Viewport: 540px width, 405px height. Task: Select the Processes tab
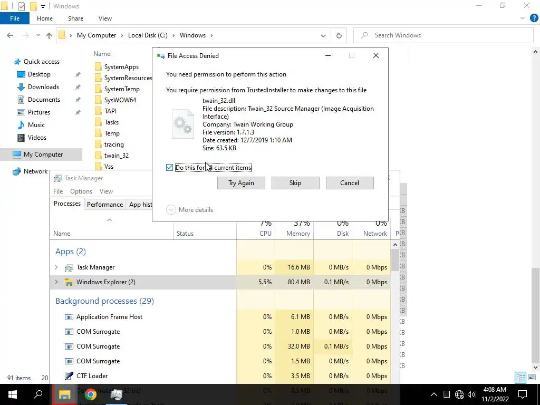[x=67, y=204]
